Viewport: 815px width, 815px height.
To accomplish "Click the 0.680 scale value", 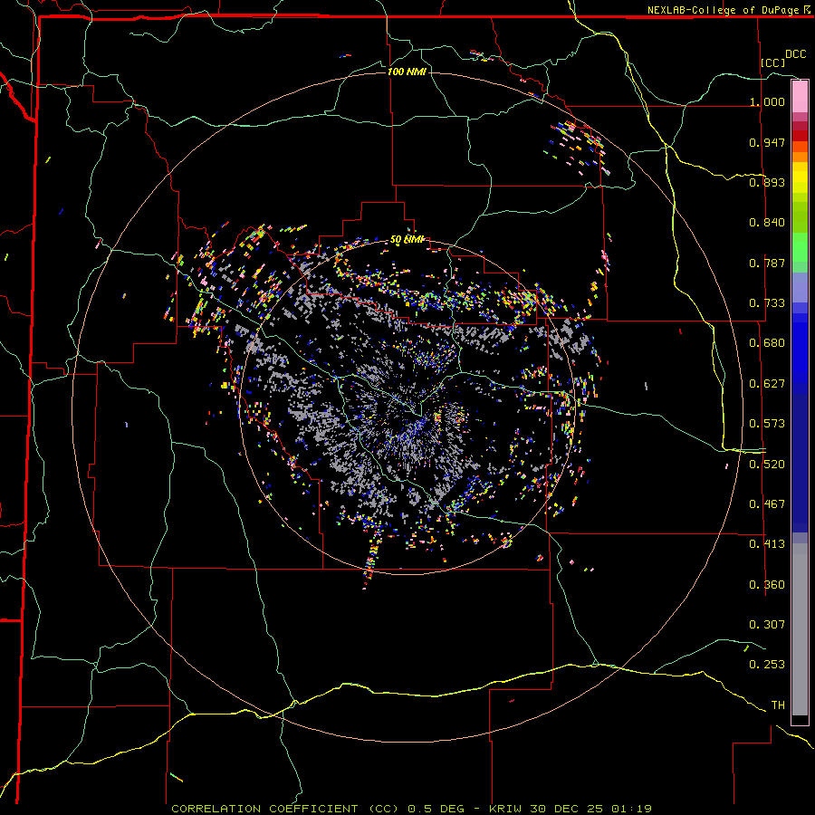I will (767, 343).
